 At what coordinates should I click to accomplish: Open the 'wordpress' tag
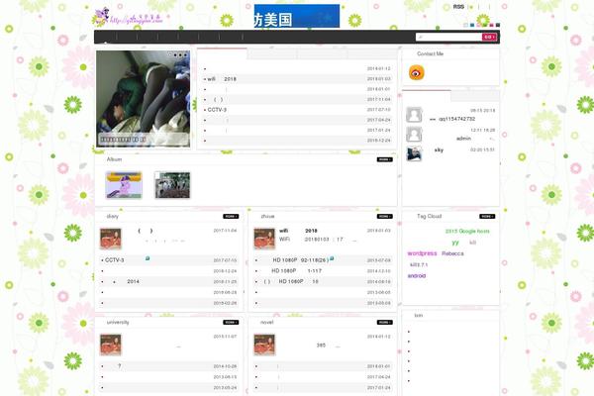[x=422, y=253]
